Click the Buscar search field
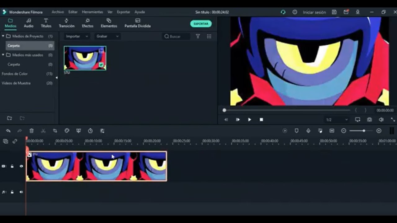 click(176, 36)
